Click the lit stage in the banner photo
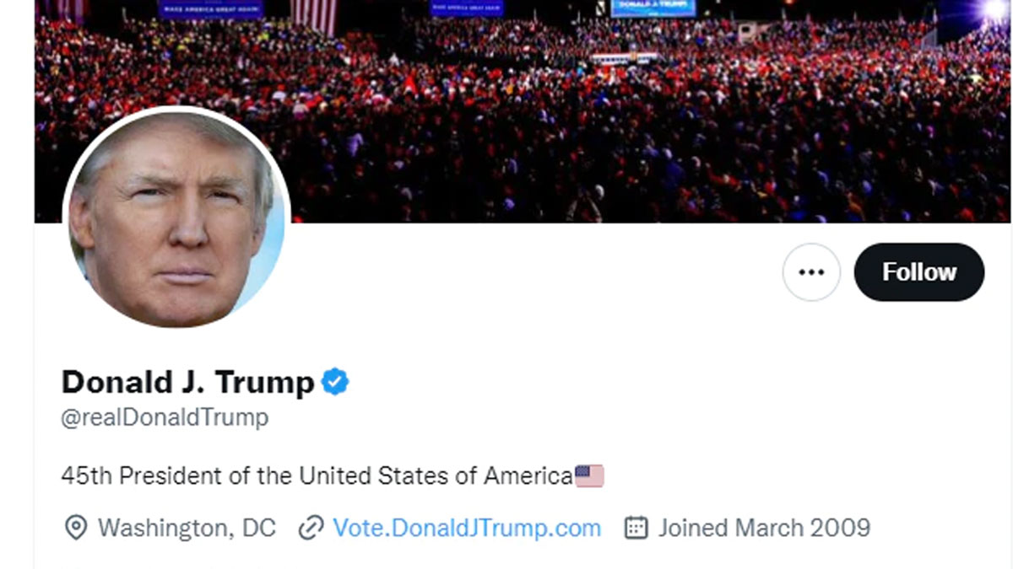This screenshot has height=569, width=1013. [x=626, y=58]
